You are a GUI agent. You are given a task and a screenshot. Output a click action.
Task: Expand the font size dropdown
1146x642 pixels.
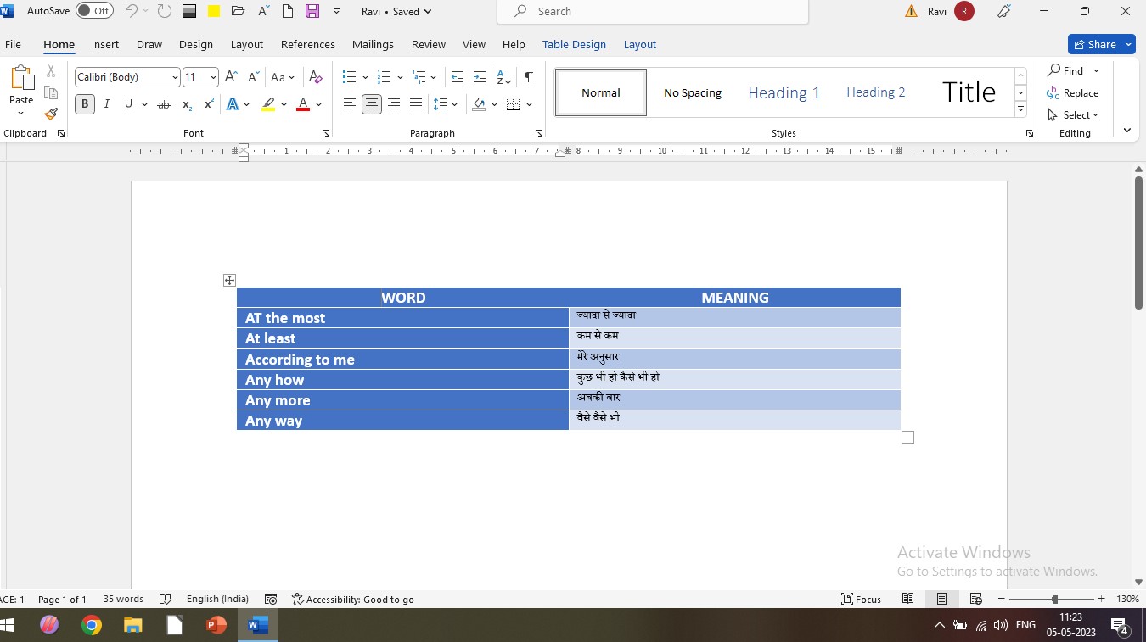point(212,77)
